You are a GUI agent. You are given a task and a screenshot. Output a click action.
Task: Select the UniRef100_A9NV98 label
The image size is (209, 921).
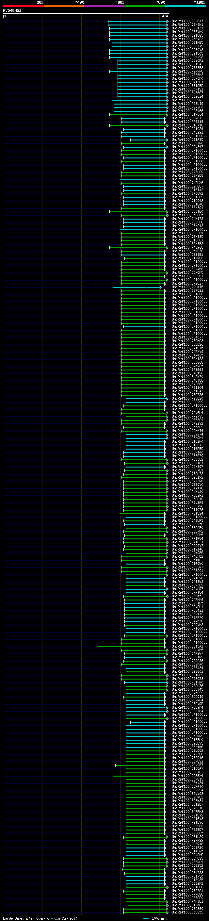pos(187,57)
